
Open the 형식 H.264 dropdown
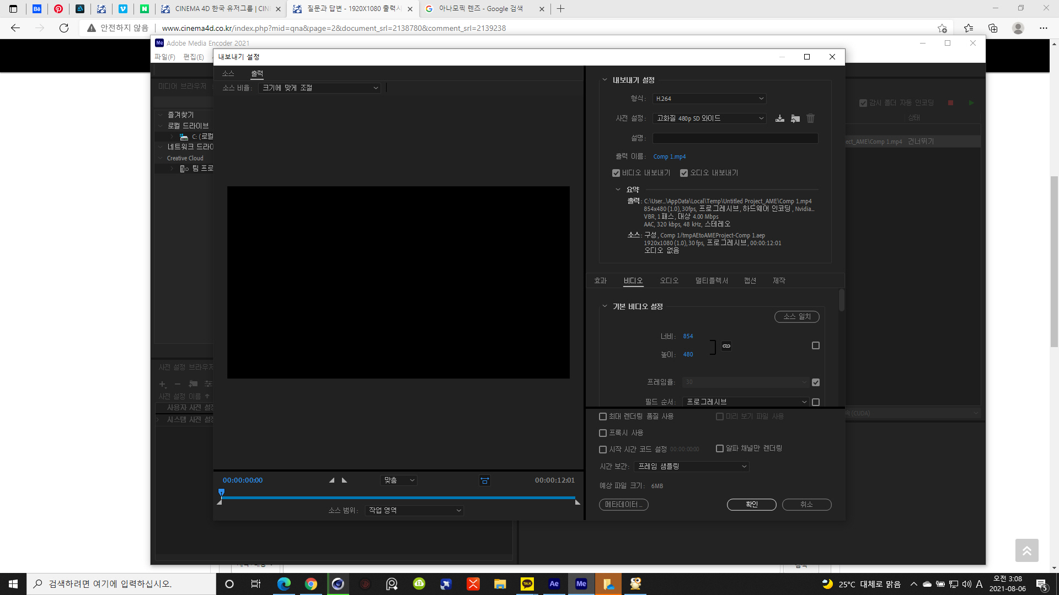click(709, 99)
